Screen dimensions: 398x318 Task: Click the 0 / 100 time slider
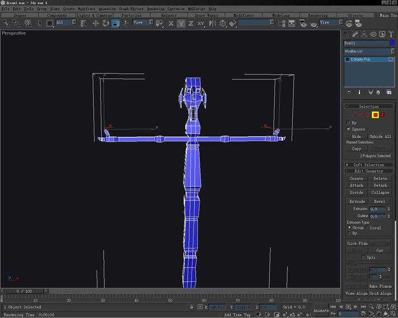point(24,291)
